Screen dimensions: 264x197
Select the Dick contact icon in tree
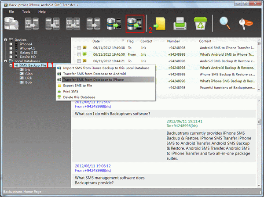coord(22,78)
